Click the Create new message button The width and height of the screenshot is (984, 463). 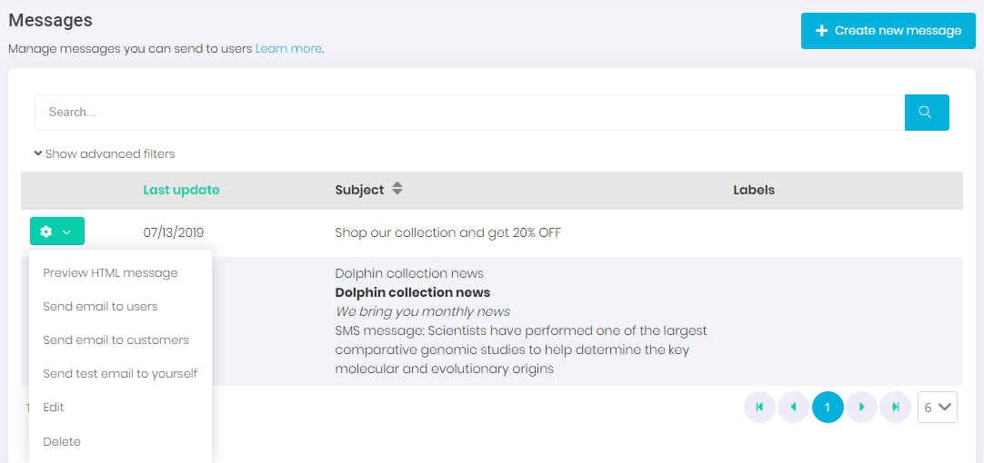coord(888,31)
